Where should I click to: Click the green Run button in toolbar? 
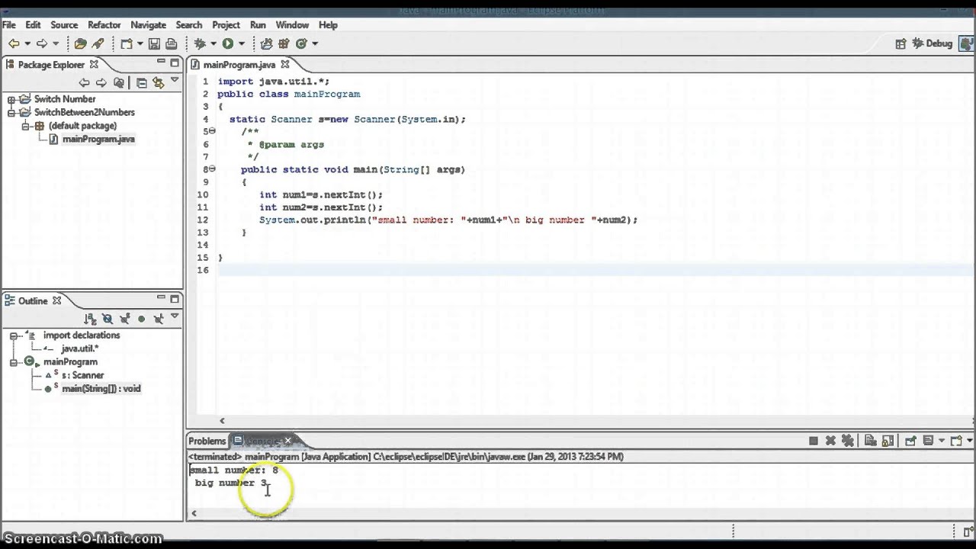227,43
